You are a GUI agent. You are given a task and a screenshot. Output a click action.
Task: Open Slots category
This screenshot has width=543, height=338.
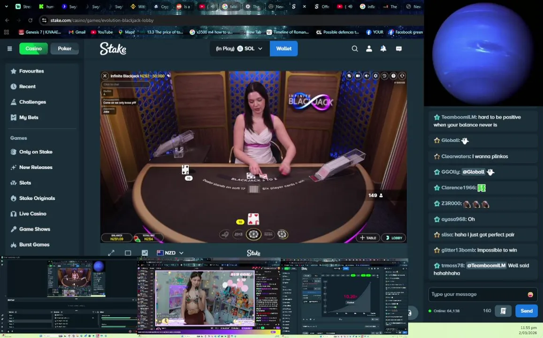click(42, 183)
